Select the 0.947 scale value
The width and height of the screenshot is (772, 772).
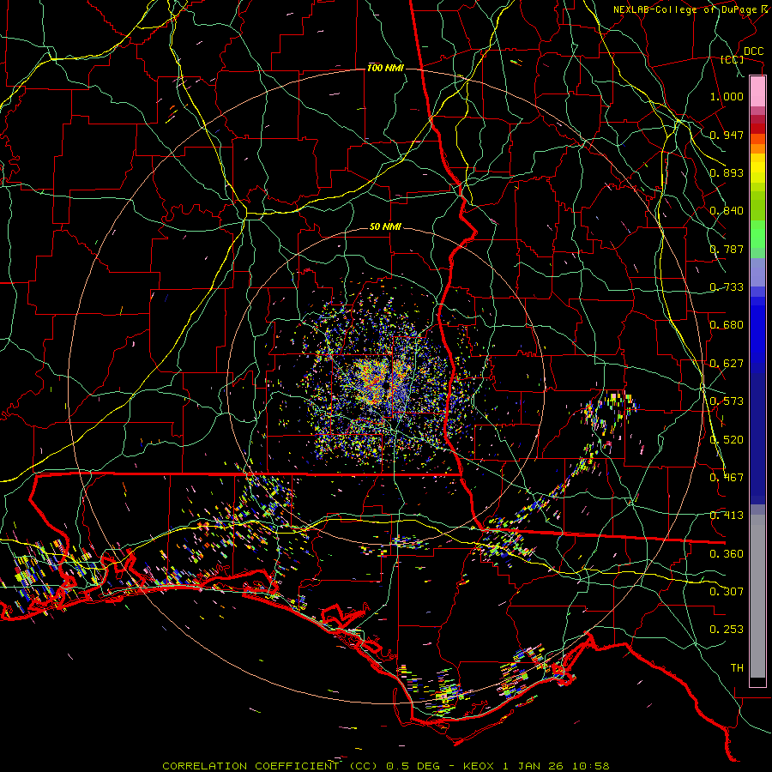point(727,135)
